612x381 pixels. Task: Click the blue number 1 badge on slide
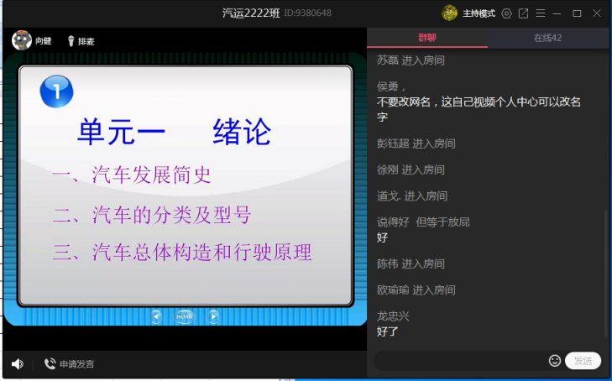click(x=56, y=91)
